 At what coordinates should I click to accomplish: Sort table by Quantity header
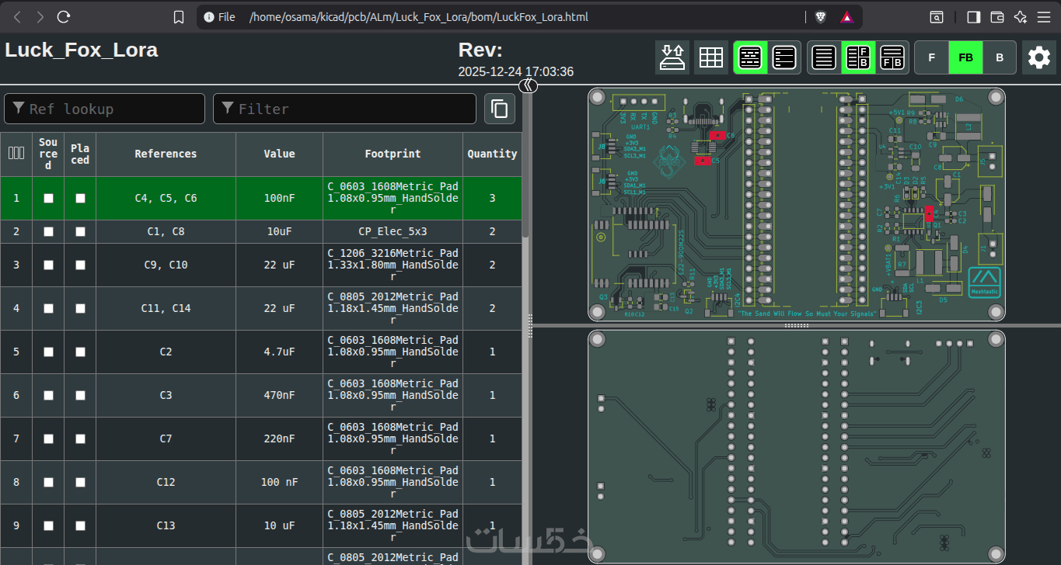491,154
